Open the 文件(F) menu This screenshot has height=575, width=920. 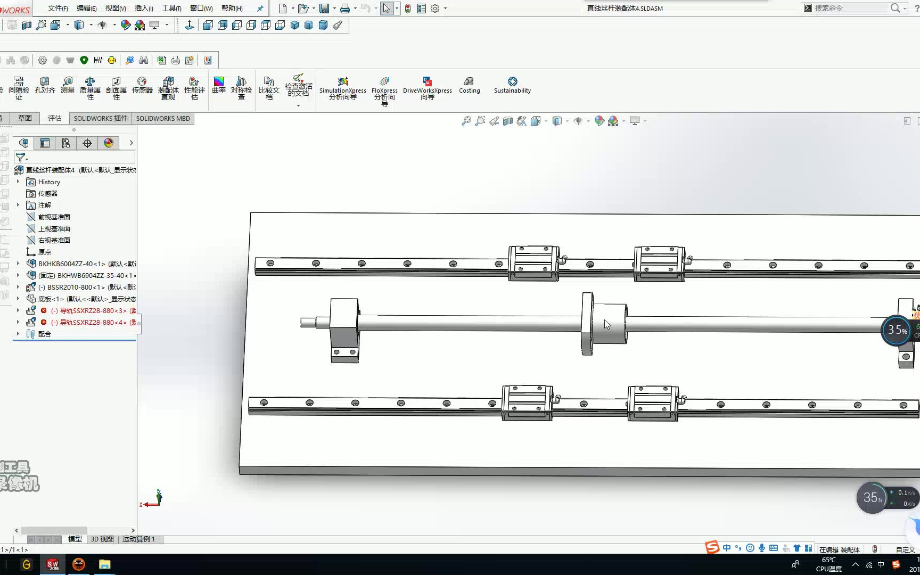coord(57,8)
